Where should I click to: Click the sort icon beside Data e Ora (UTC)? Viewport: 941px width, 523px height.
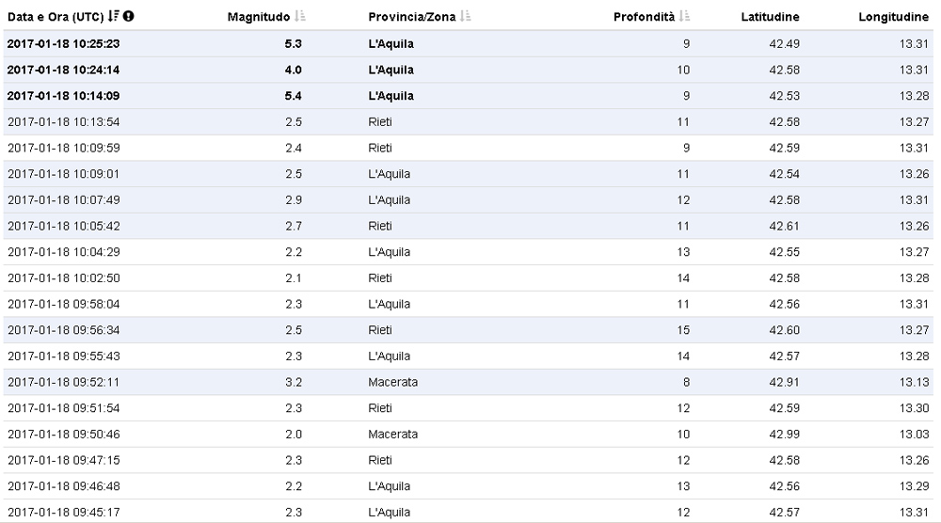click(x=114, y=16)
